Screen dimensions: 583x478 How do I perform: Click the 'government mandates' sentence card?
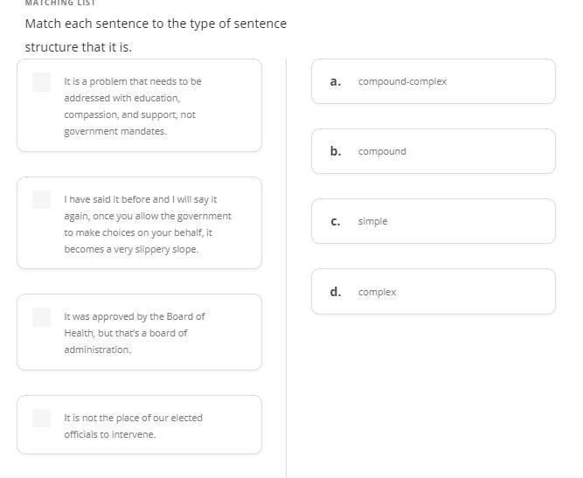(x=140, y=106)
